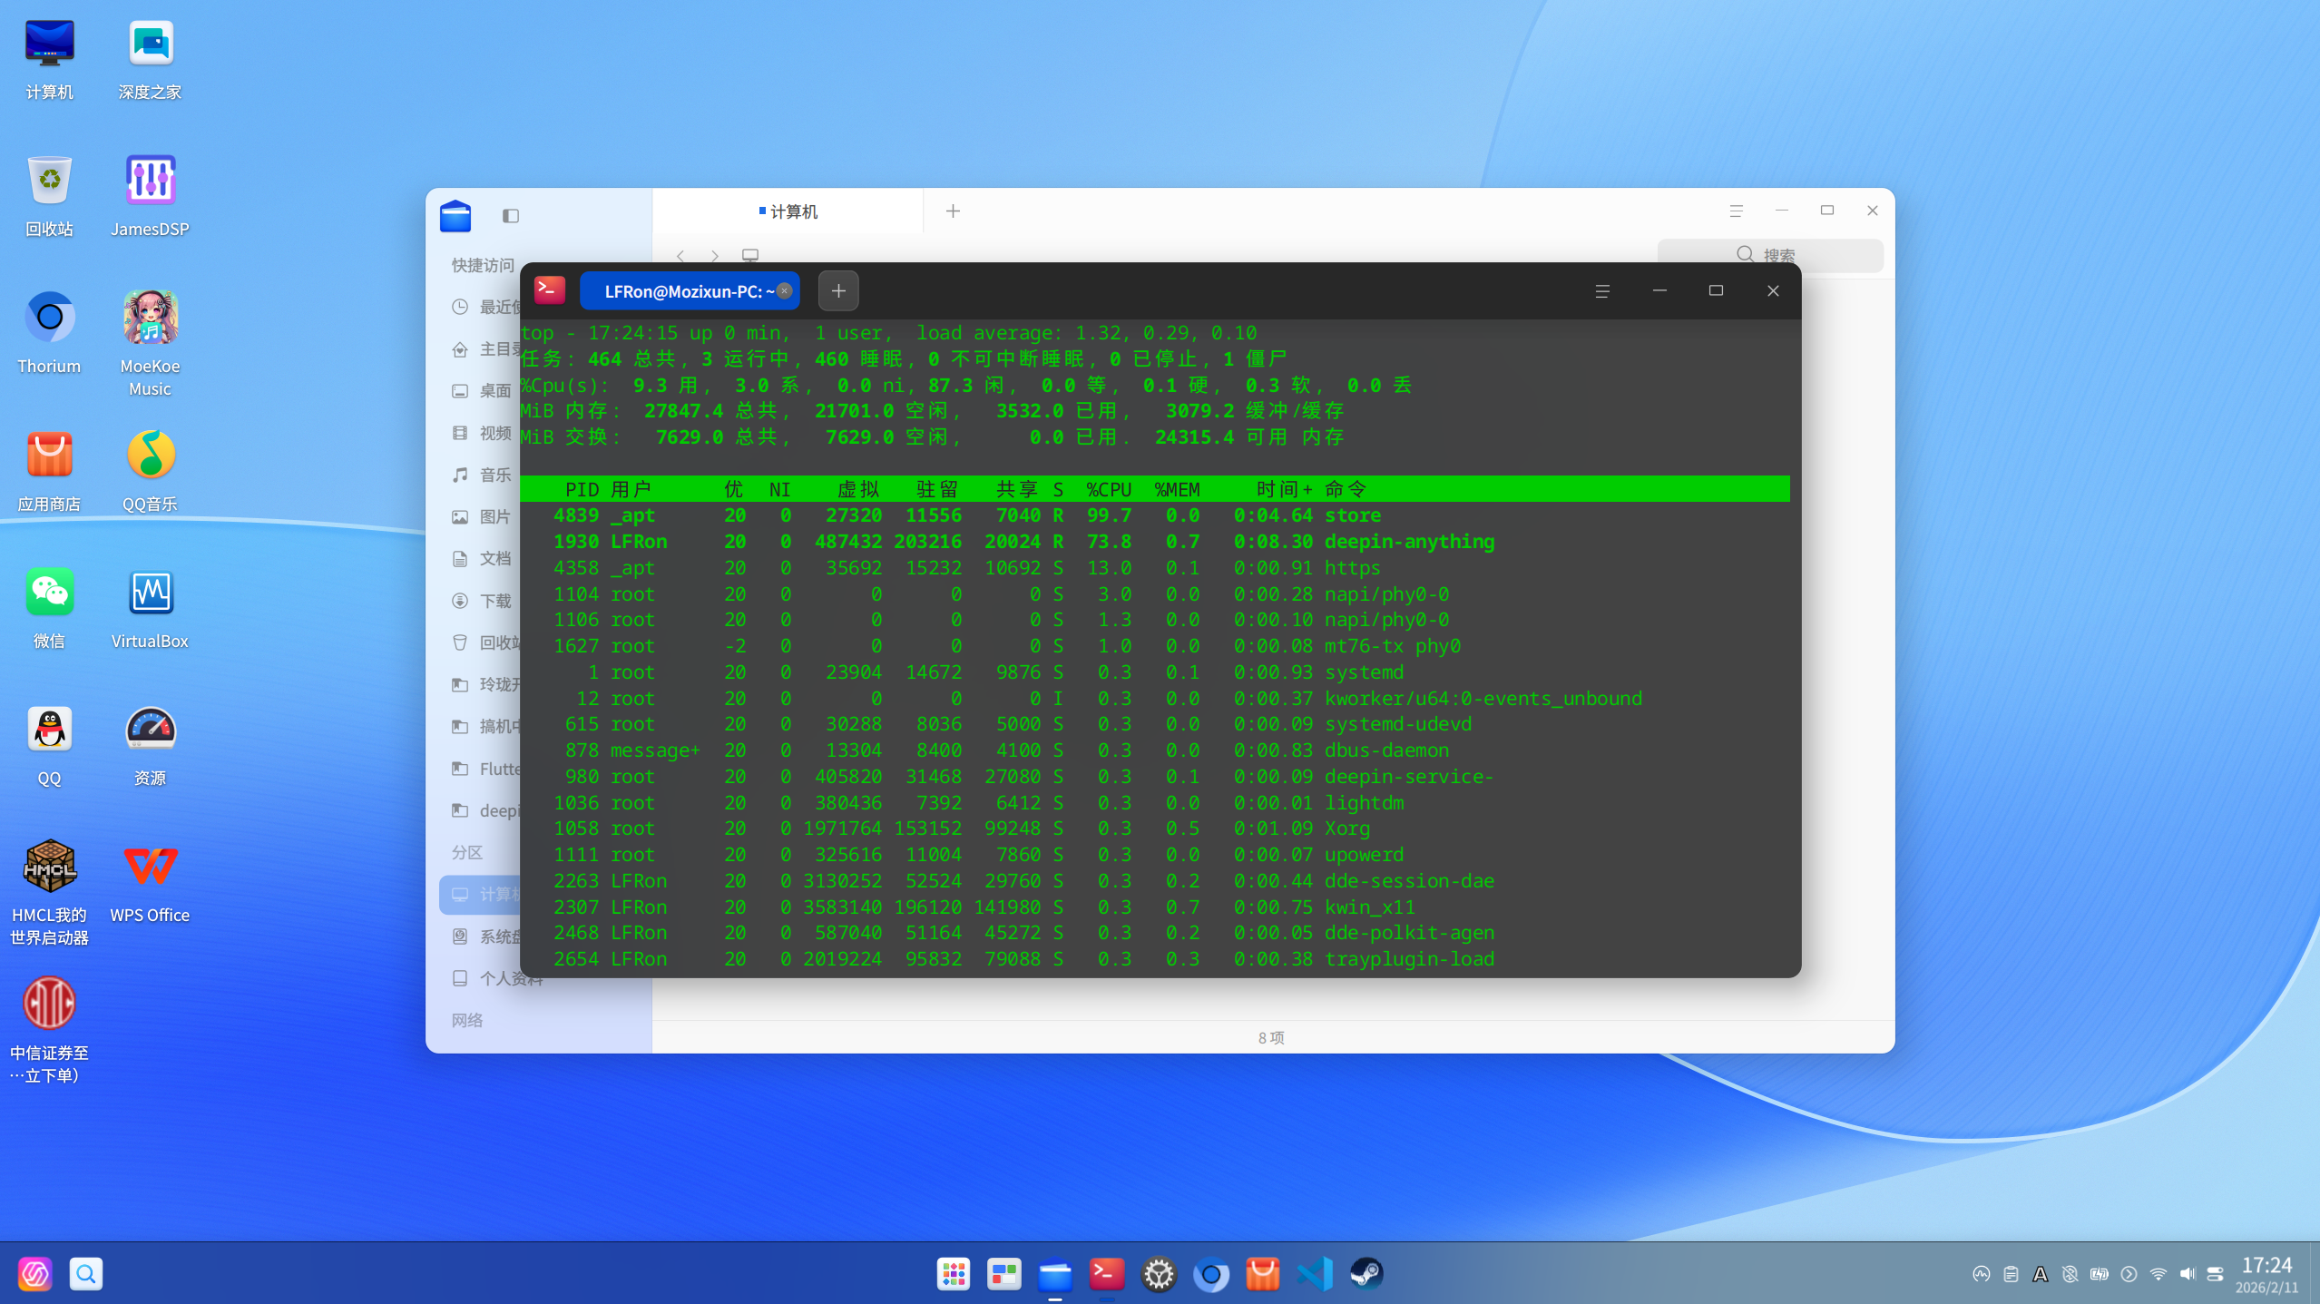Toggle the file manager sidebar
Viewport: 2320px width, 1304px height.
pos(511,216)
